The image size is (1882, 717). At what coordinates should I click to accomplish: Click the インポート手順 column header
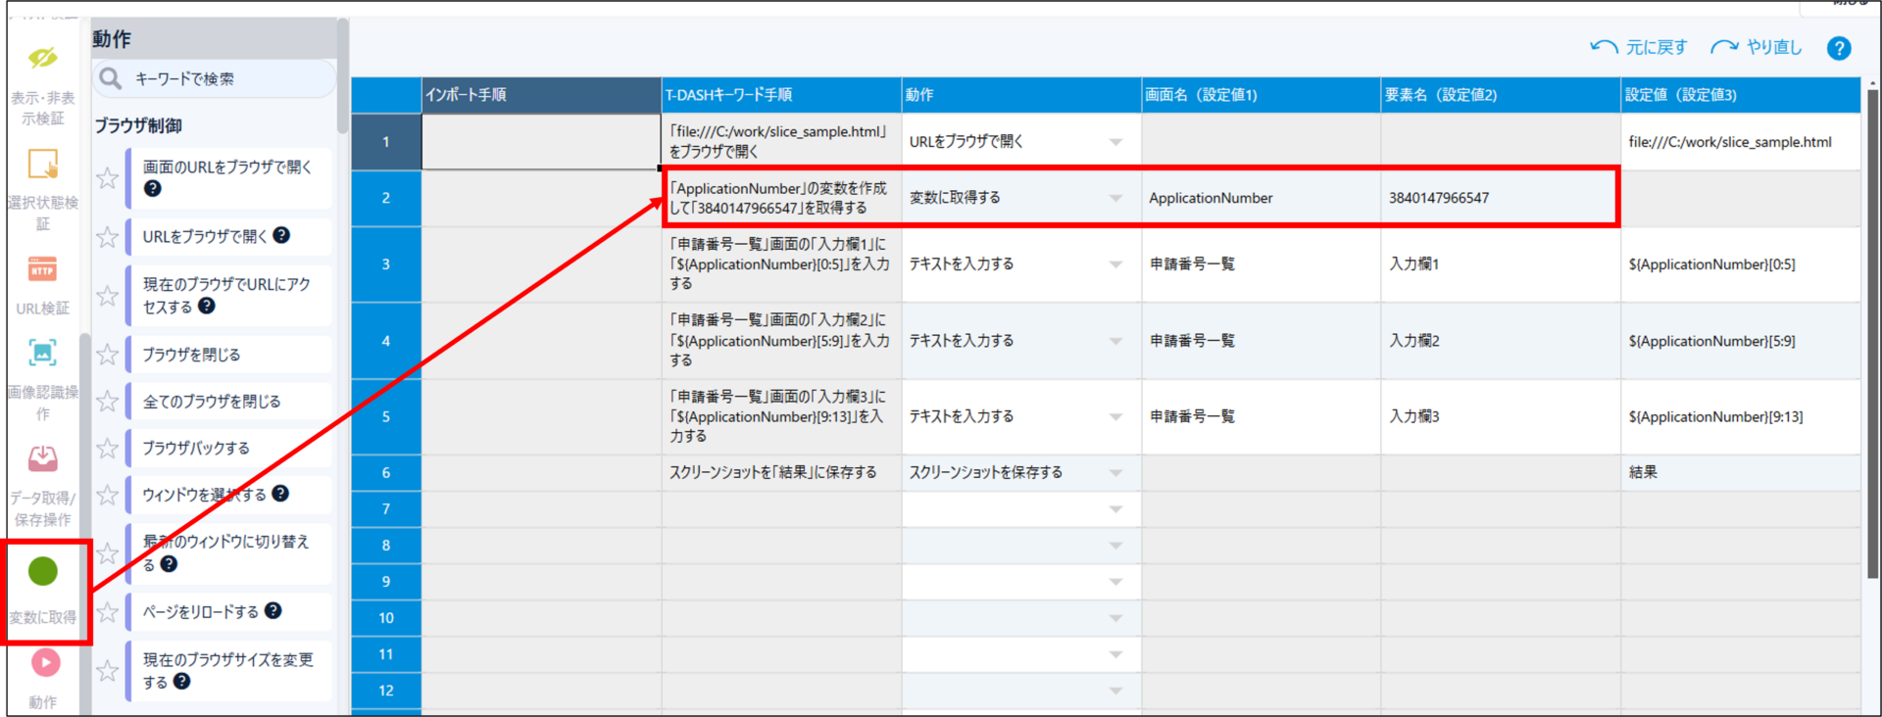coord(541,95)
